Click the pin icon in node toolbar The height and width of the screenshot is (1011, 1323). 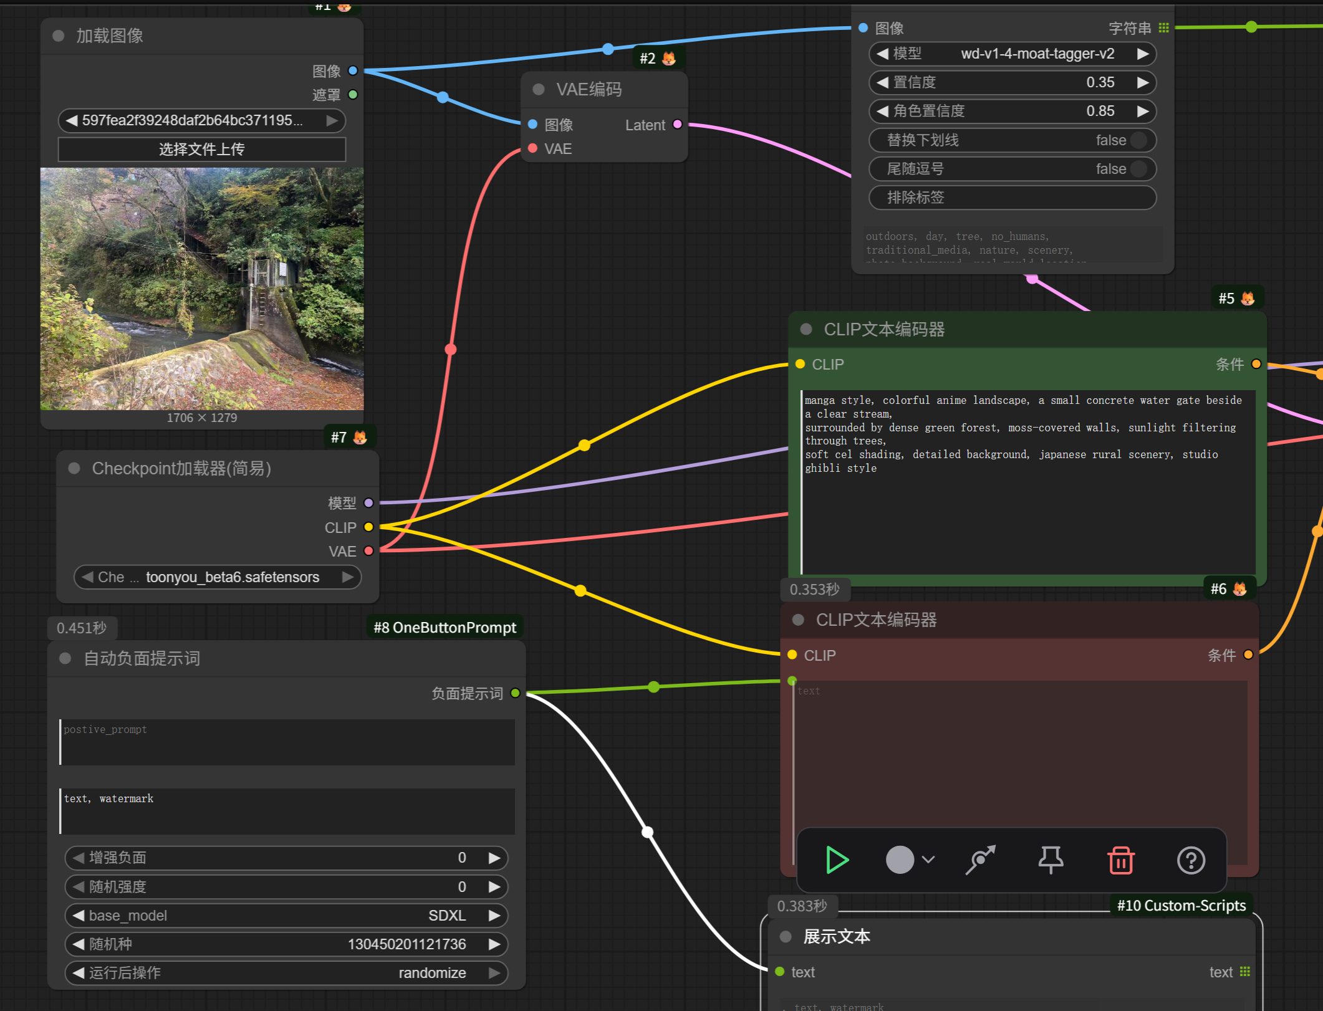(1051, 860)
